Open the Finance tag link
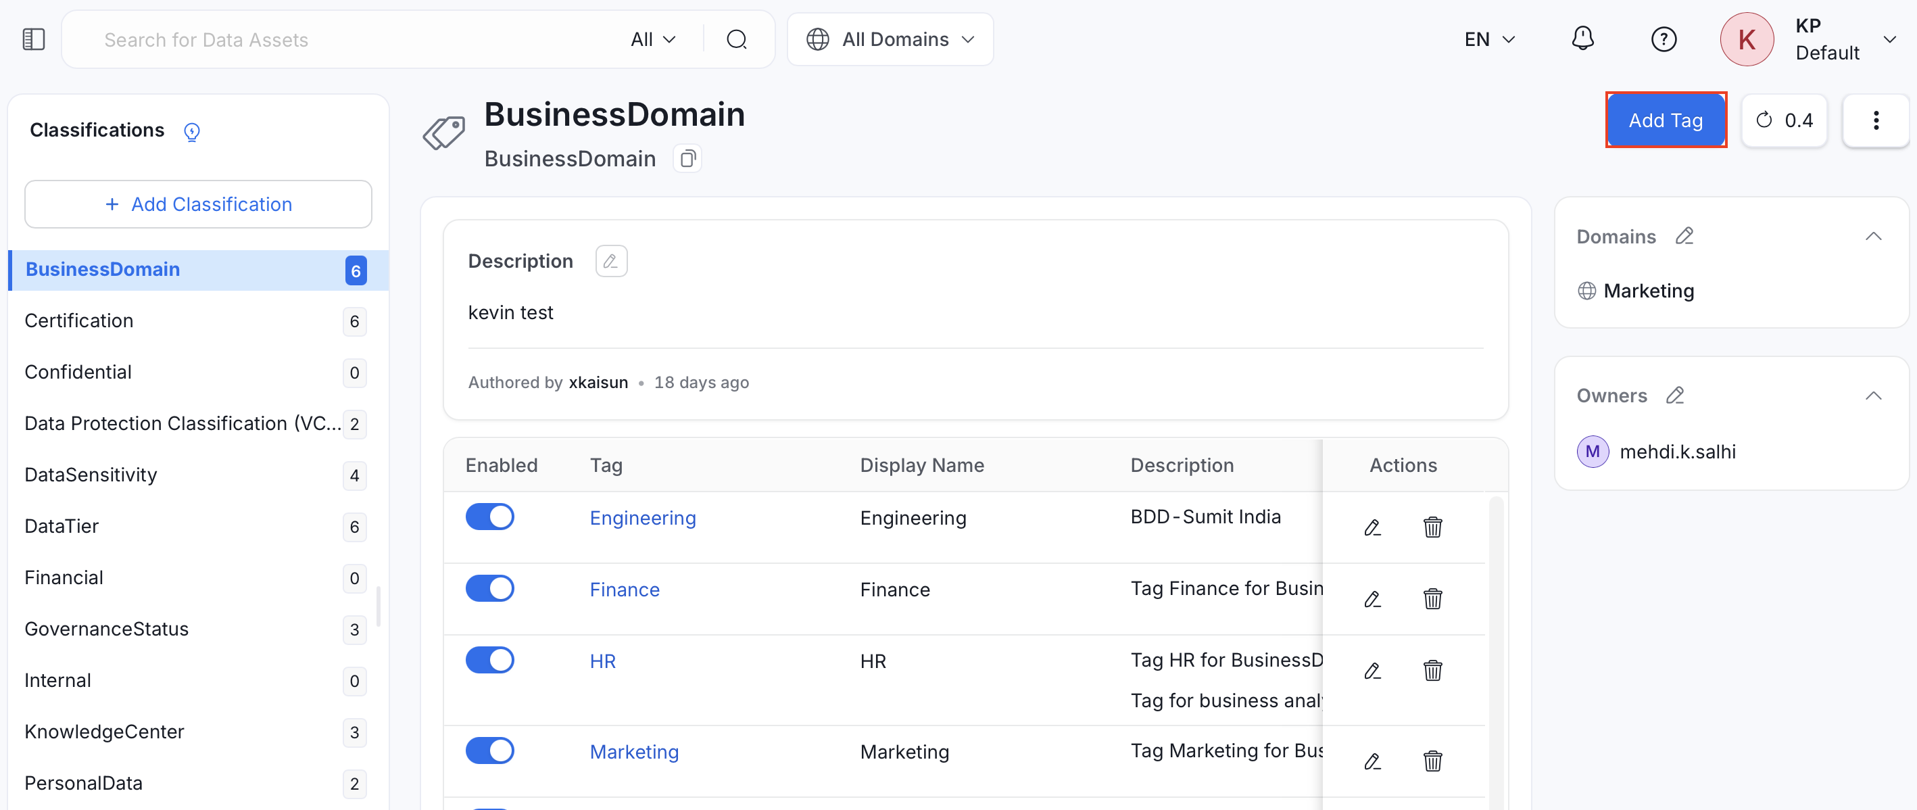Image resolution: width=1917 pixels, height=810 pixels. (625, 590)
